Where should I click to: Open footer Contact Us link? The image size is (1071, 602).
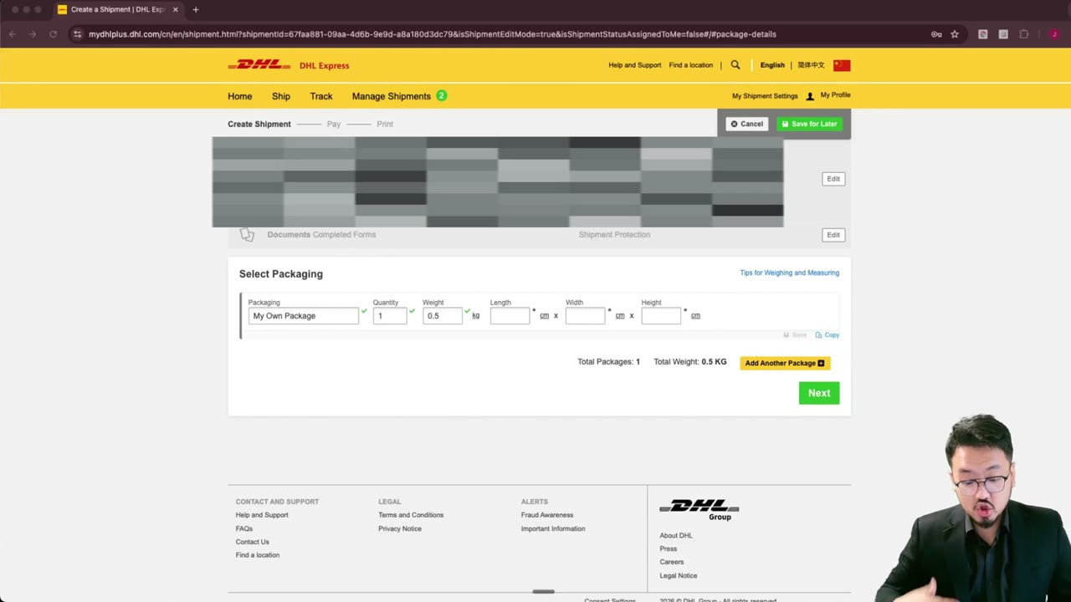point(253,542)
